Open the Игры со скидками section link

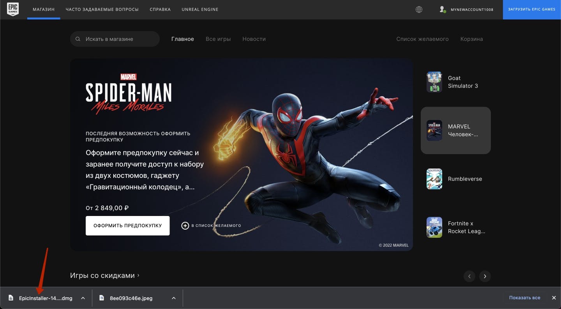point(104,276)
